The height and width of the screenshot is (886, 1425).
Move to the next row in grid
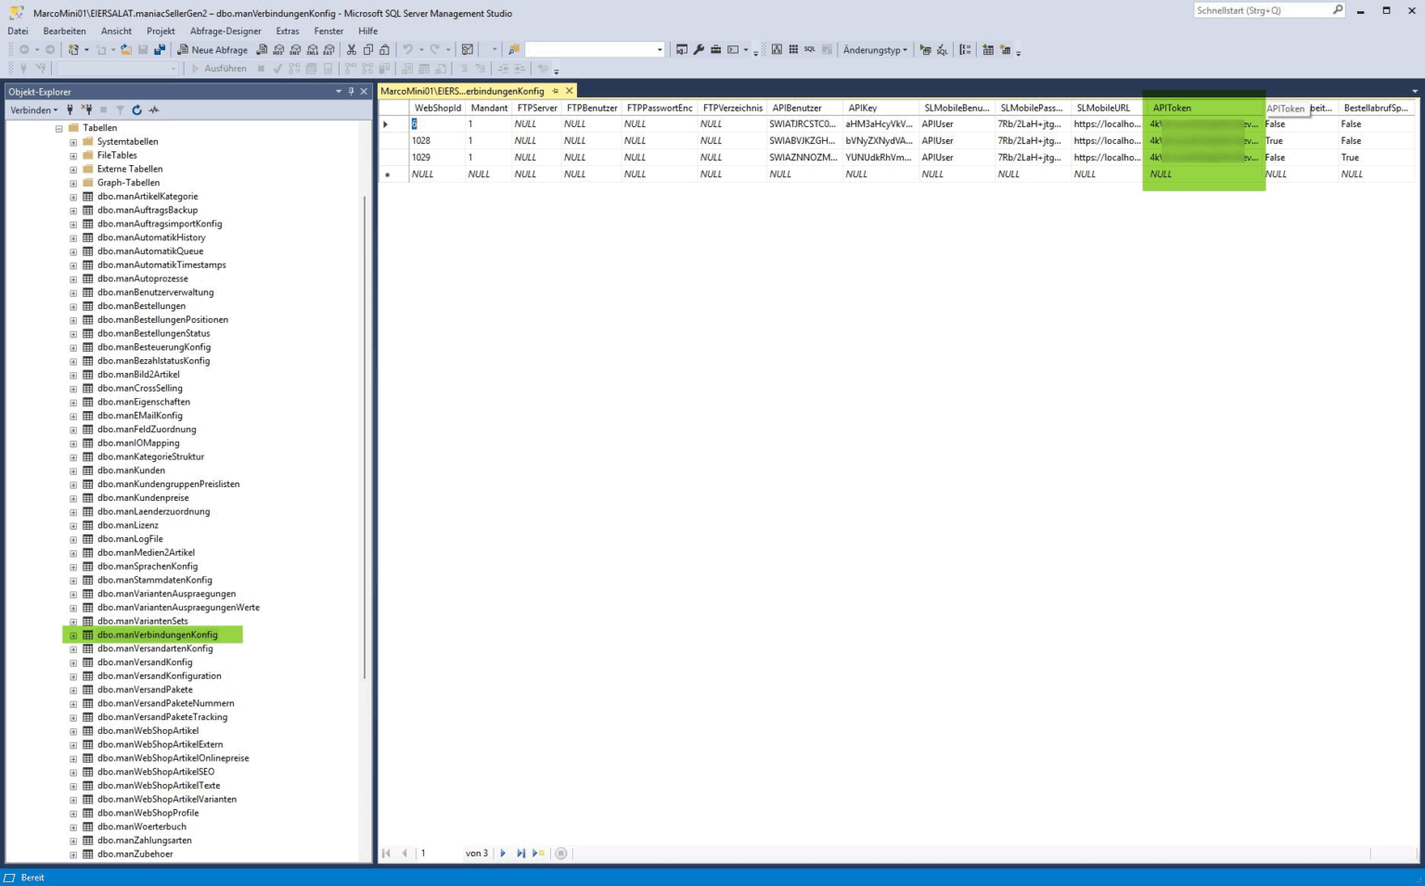point(503,854)
